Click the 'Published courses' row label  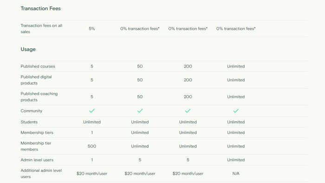[x=38, y=66]
